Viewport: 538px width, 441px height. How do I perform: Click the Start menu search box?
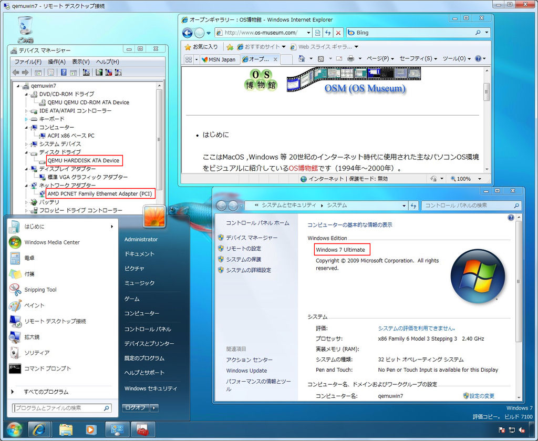pos(62,408)
